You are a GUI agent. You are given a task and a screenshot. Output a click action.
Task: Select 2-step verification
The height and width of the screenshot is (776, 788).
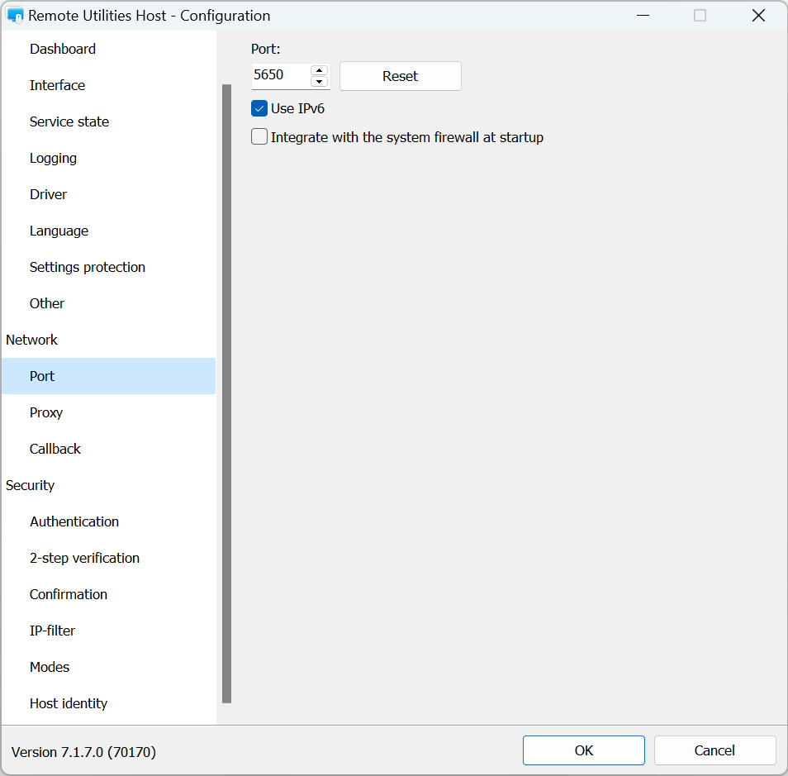pos(108,558)
